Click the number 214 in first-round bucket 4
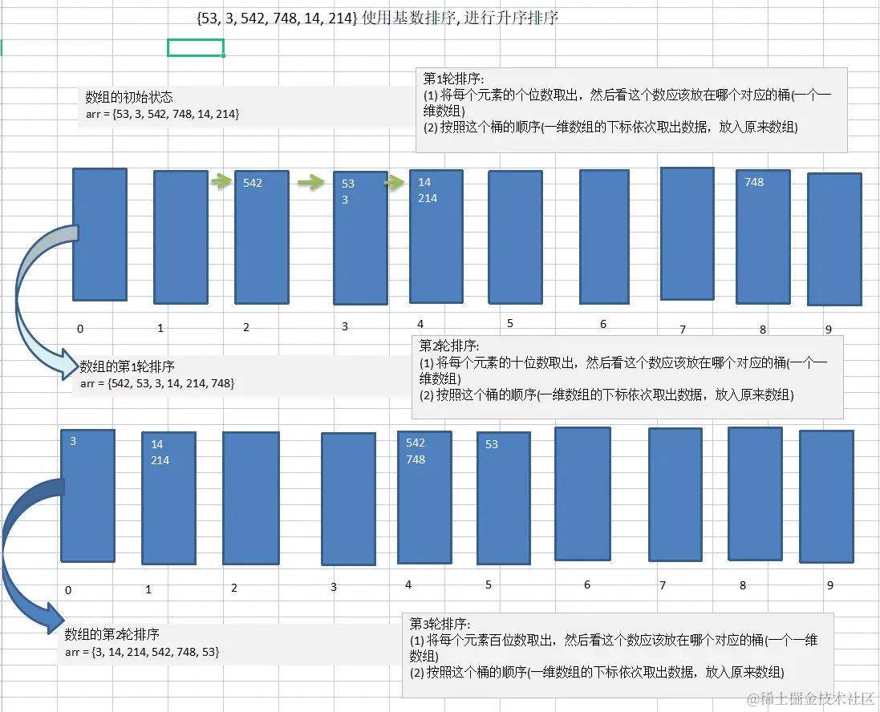 click(428, 198)
